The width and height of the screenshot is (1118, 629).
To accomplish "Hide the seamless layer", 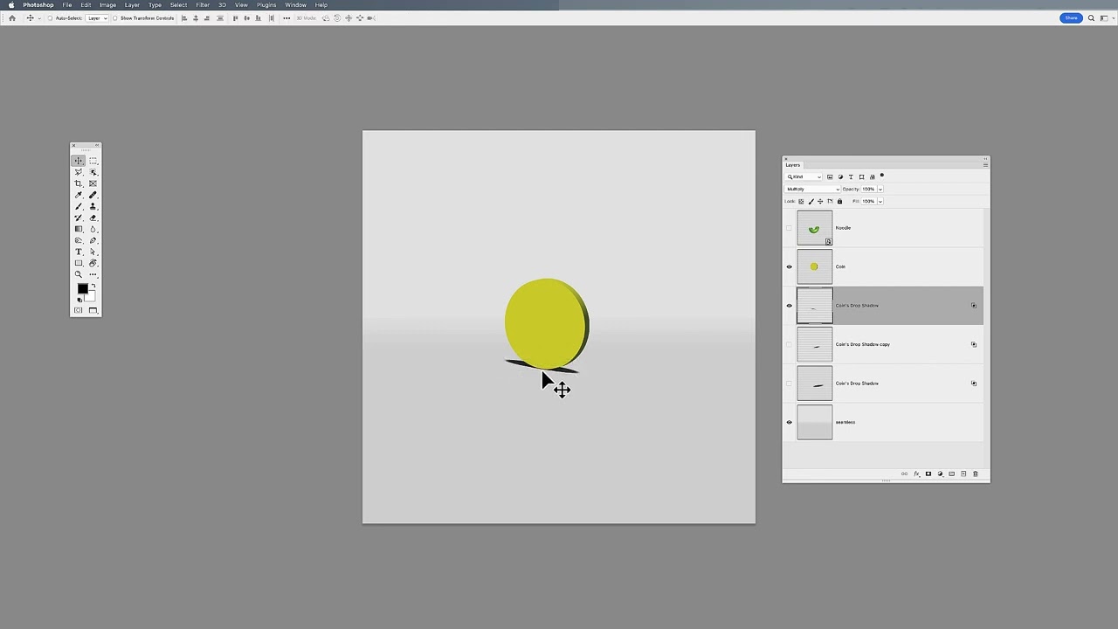I will tap(789, 422).
